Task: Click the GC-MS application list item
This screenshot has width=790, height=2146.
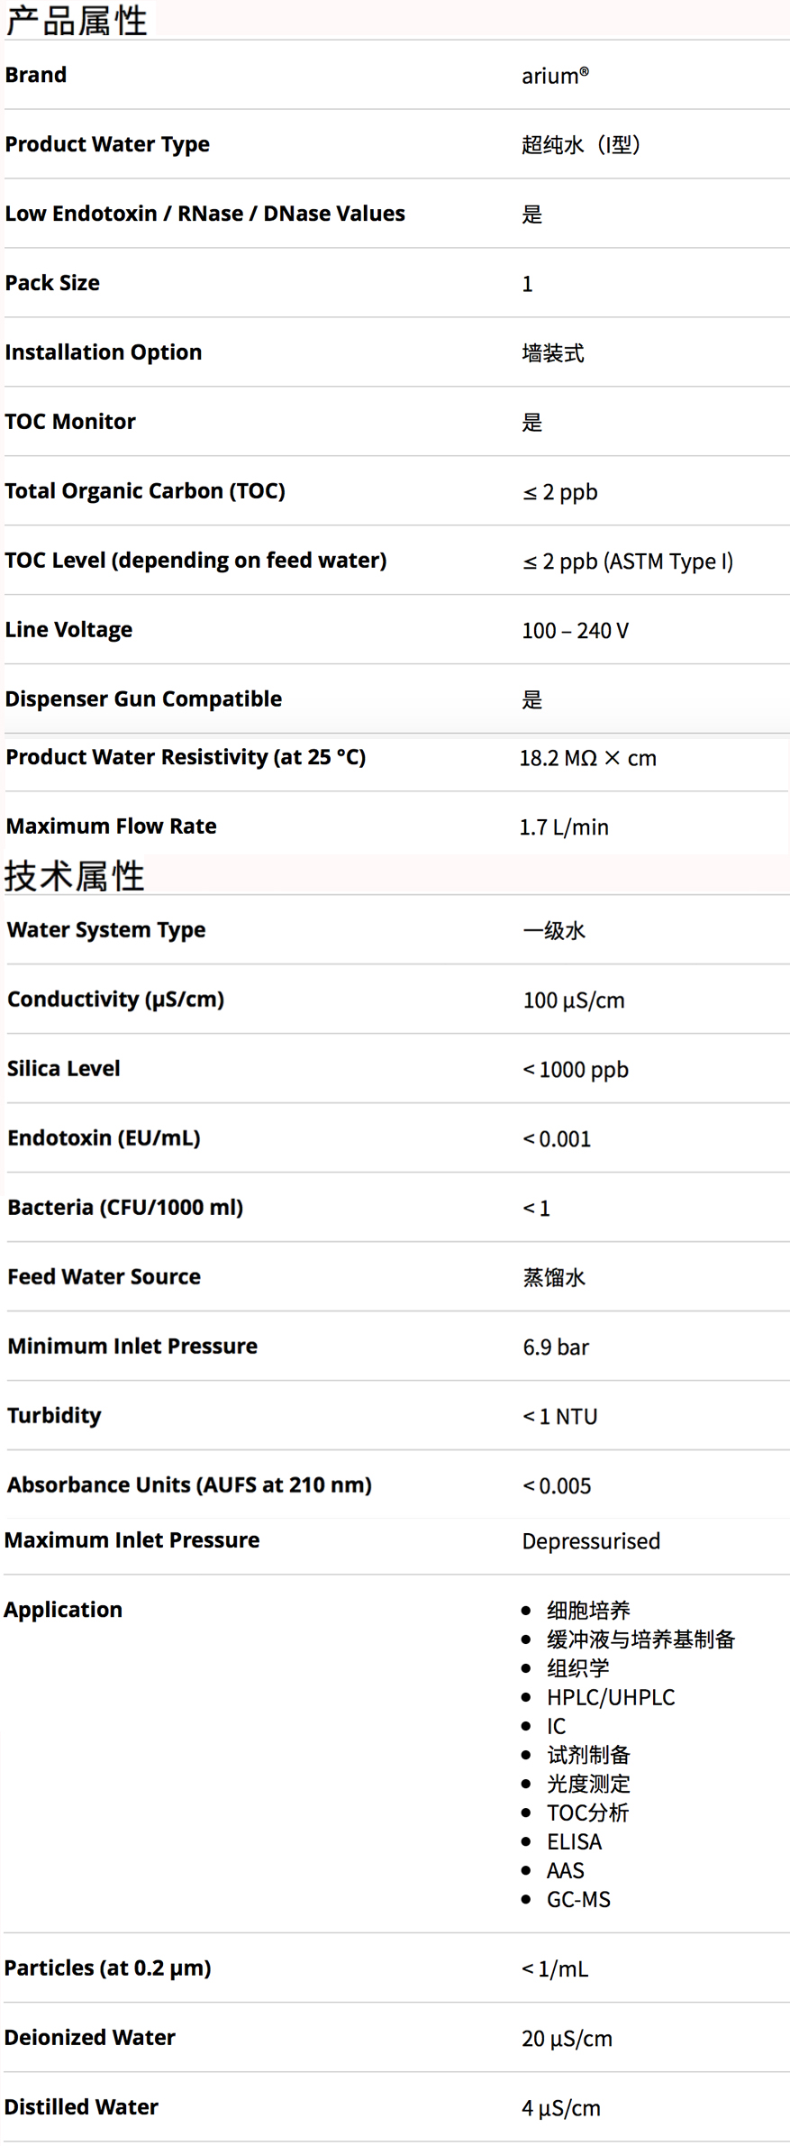Action: pyautogui.click(x=578, y=1899)
